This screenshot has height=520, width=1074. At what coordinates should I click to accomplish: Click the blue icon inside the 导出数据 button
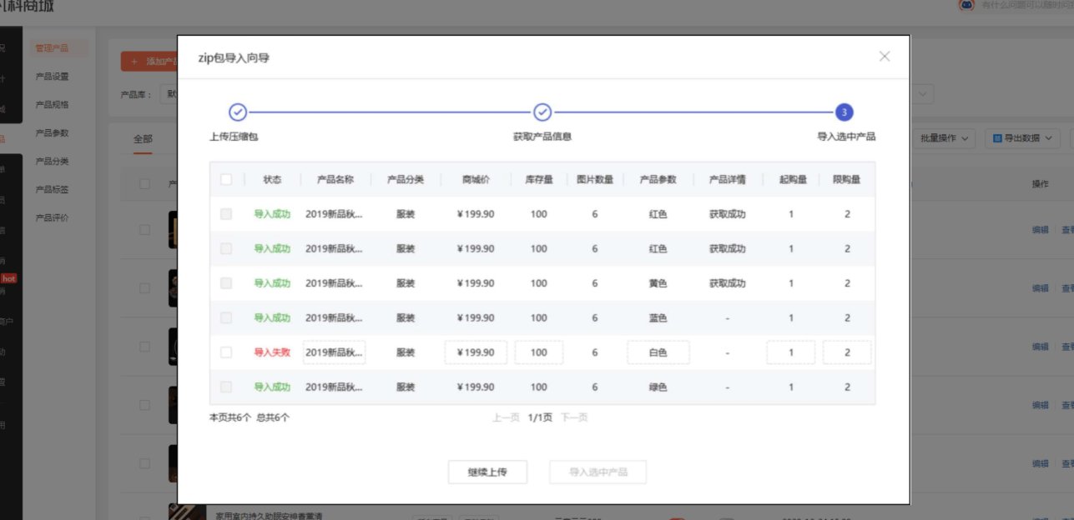pos(996,138)
